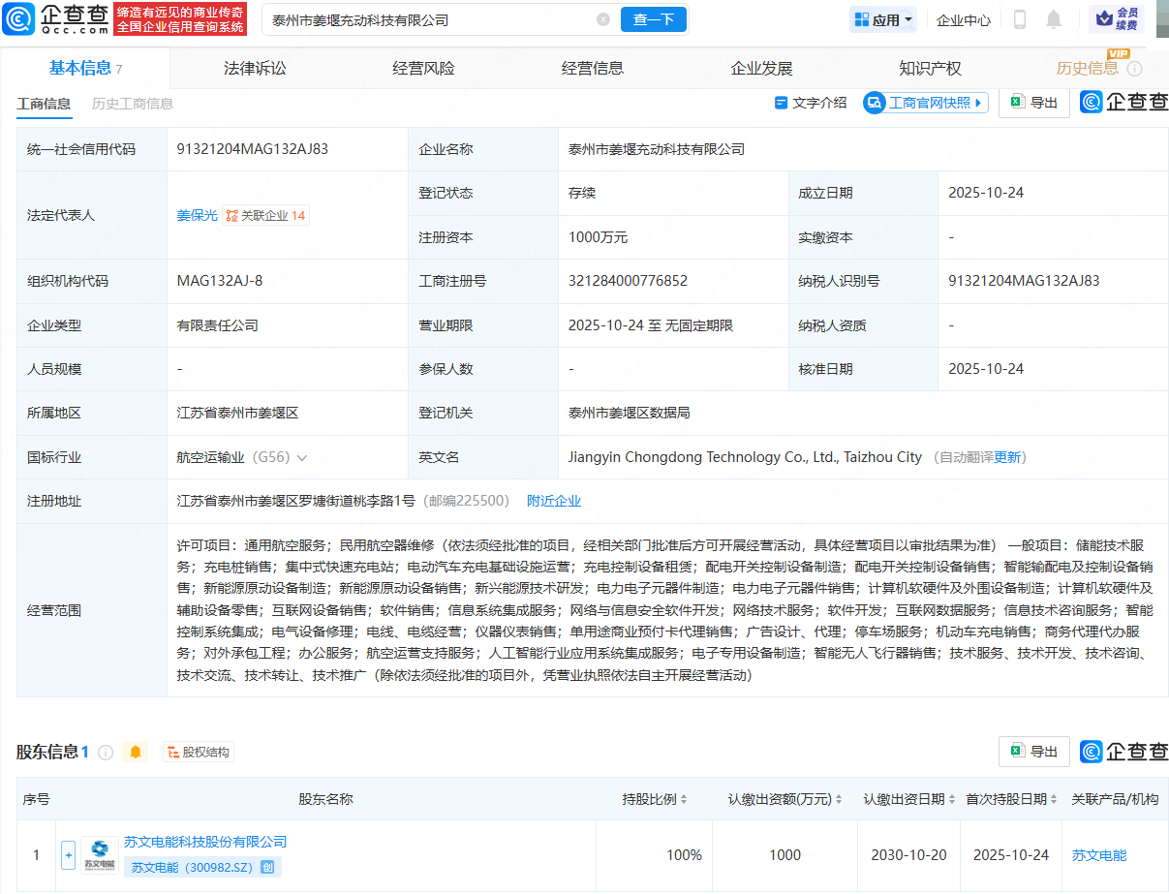Click the 工商官网快照 button
The image size is (1169, 894).
click(926, 103)
